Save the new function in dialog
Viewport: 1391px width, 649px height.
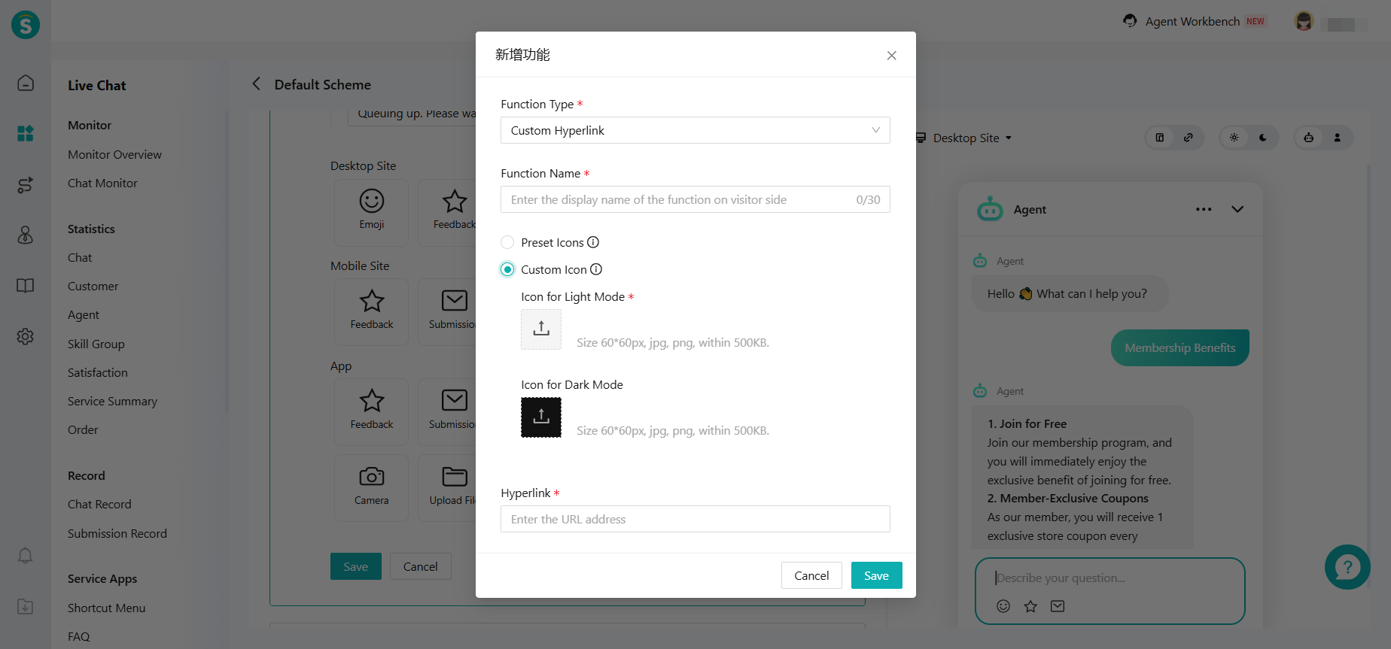[876, 575]
